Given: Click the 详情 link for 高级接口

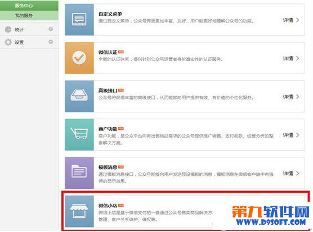Looking at the screenshot, I should (x=288, y=97).
